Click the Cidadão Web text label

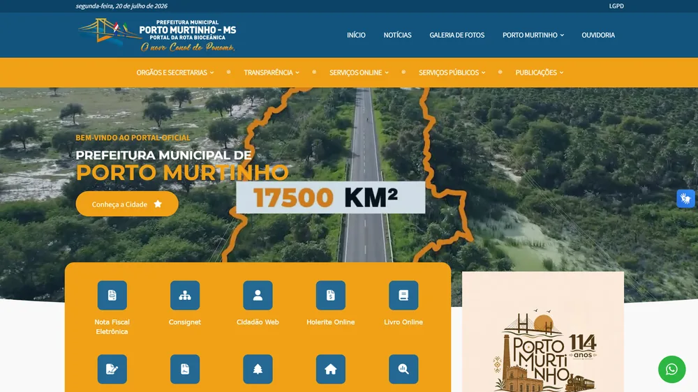[x=258, y=322]
